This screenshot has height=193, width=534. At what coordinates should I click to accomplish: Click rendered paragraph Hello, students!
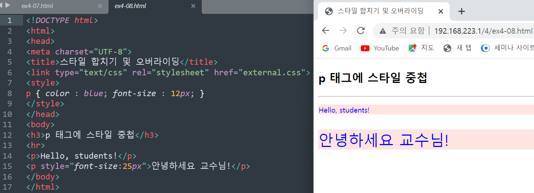(x=344, y=110)
